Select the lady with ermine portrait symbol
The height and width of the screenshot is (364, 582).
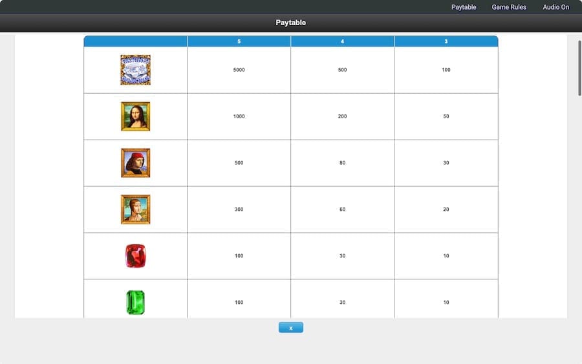click(x=136, y=209)
